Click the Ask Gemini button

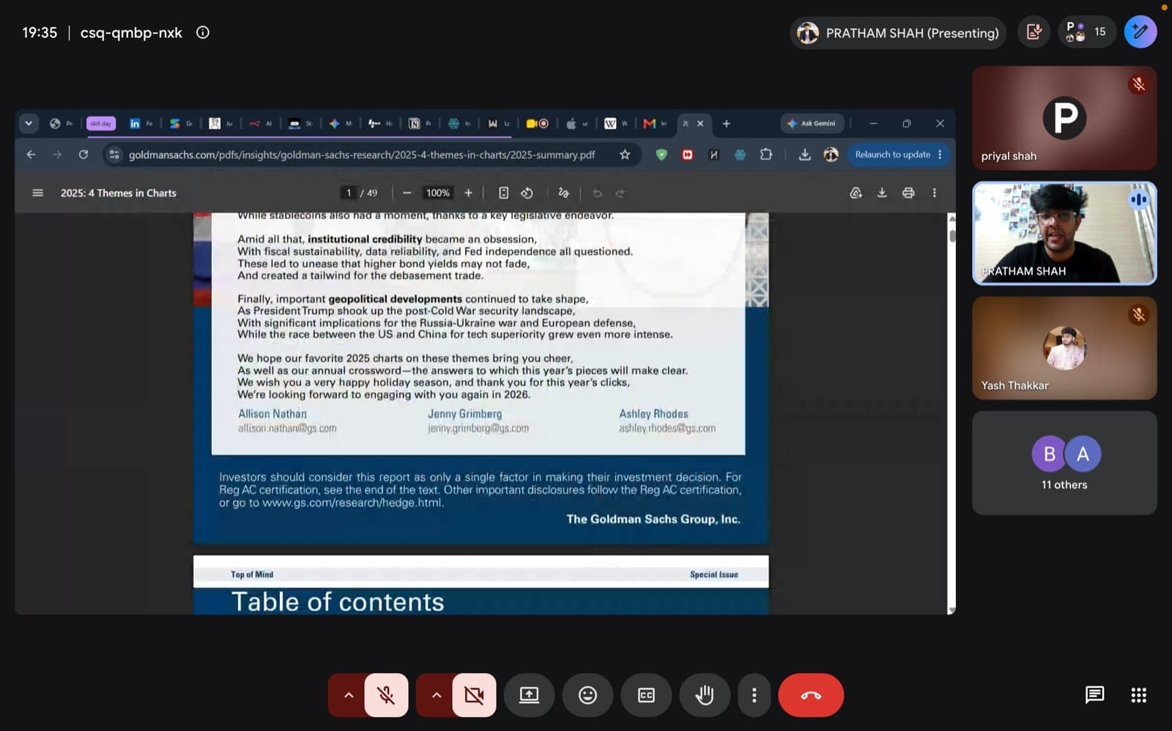[812, 123]
